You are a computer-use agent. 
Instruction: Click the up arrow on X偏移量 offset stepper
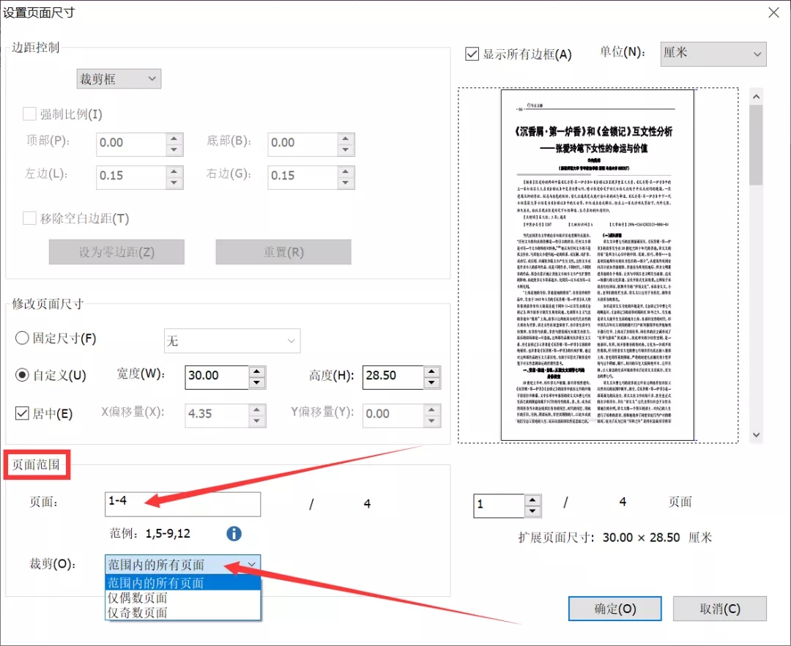[x=256, y=411]
